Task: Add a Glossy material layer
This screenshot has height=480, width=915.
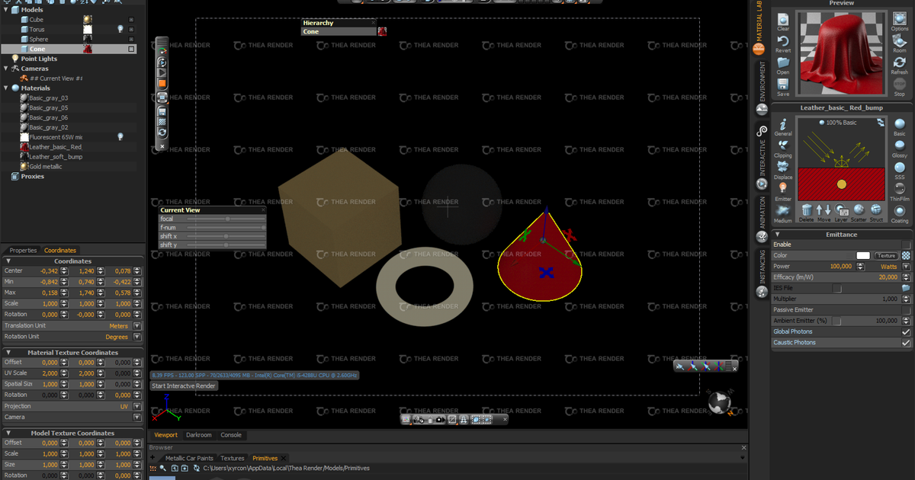Action: click(900, 149)
